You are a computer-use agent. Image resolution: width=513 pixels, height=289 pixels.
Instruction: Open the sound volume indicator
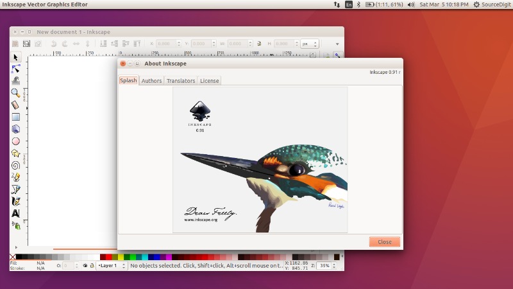pos(411,4)
